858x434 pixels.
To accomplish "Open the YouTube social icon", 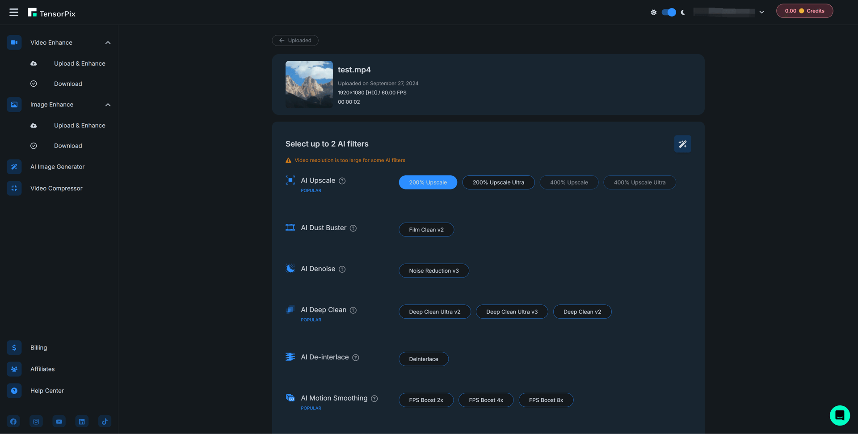I will pyautogui.click(x=59, y=421).
